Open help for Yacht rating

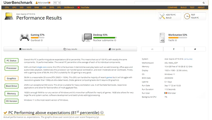pyautogui.click(x=176, y=40)
